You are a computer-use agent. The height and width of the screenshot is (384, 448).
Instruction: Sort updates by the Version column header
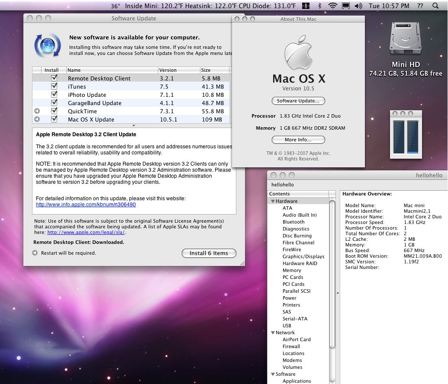pos(179,70)
